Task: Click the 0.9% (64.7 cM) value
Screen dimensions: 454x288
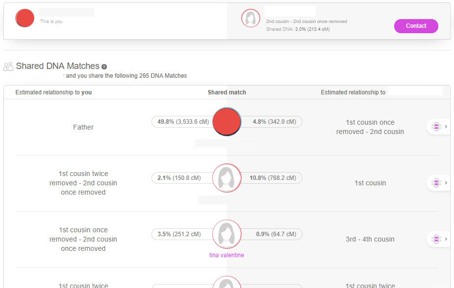Action: 276,234
